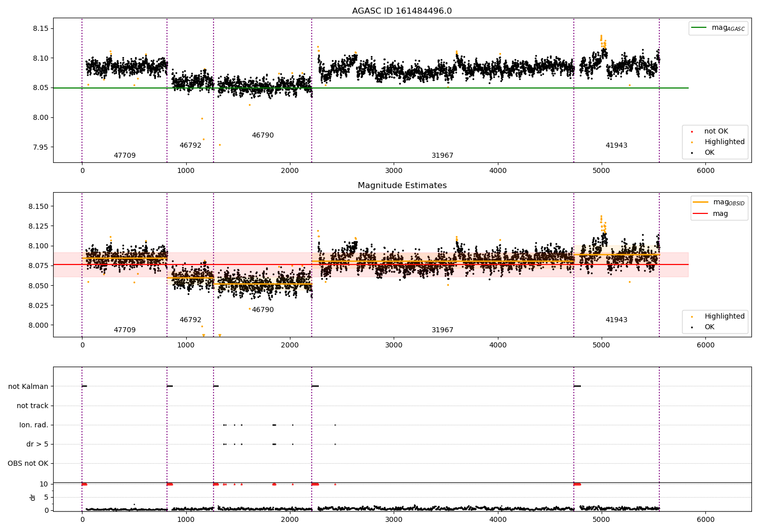Viewport: 759px width, 531px height.
Task: Click the 'not track' axis label
Action: (32, 406)
